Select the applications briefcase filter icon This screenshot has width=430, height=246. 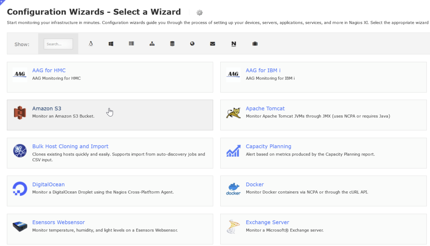pyautogui.click(x=255, y=44)
